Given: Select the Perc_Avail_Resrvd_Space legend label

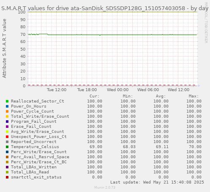Looking at the screenshot, I should pos(40,157).
